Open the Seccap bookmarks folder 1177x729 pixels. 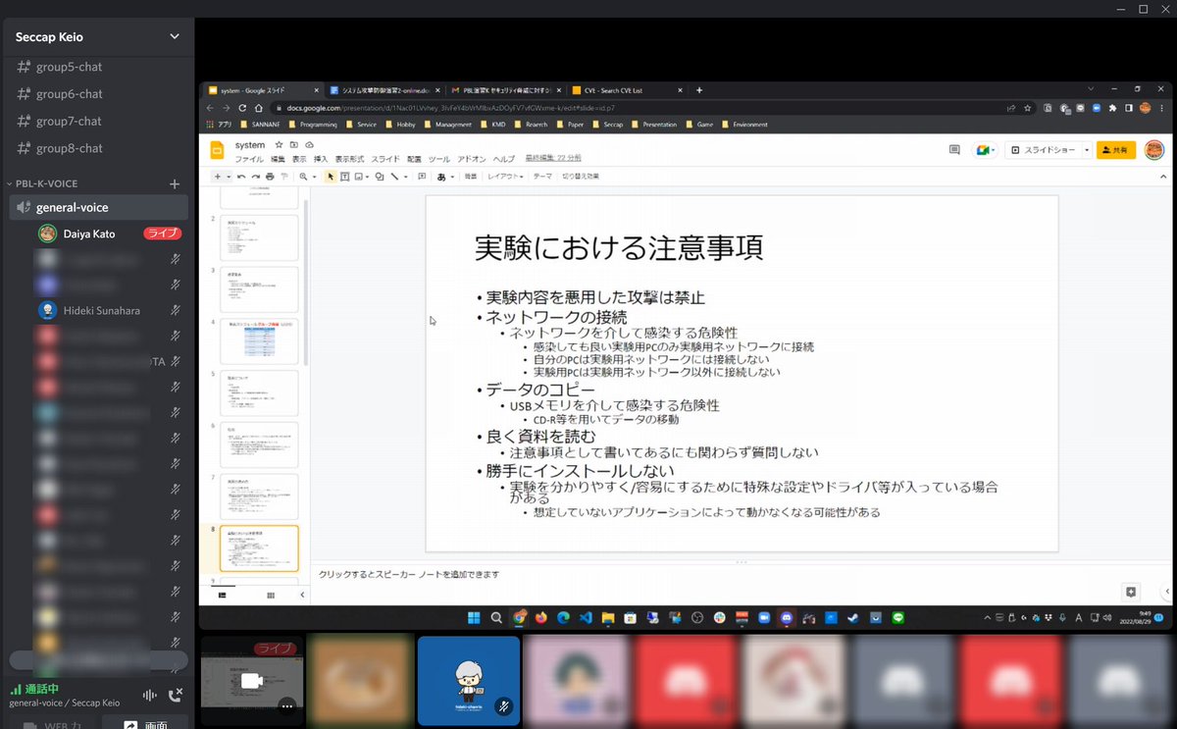[x=606, y=125]
